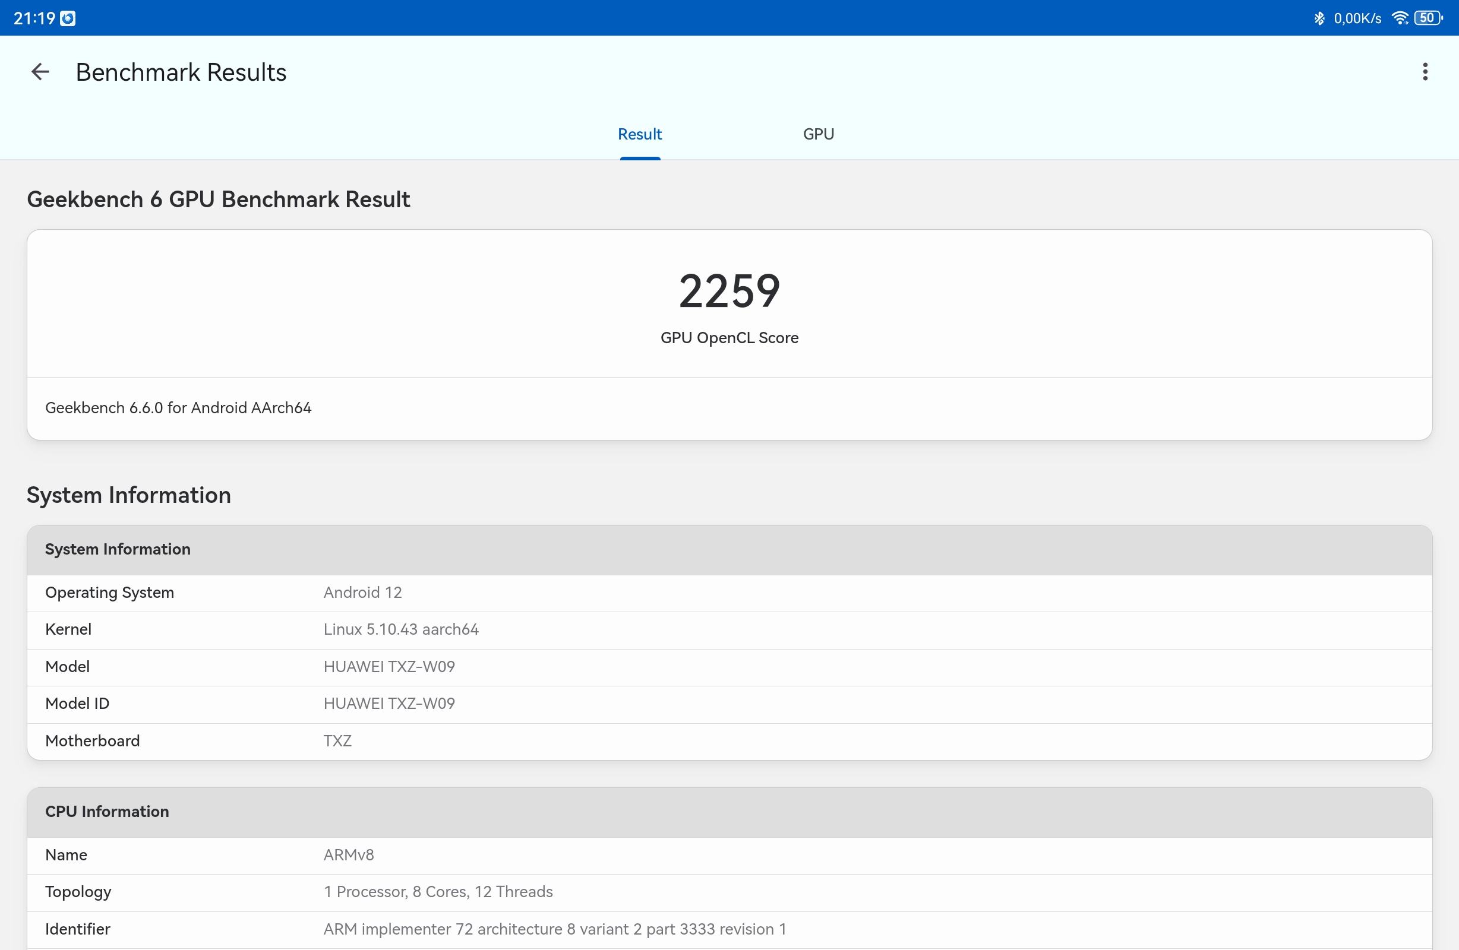Screen dimensions: 1459x950
Task: Click the Identifier row ARM implementer 72
Action: pyautogui.click(x=555, y=929)
